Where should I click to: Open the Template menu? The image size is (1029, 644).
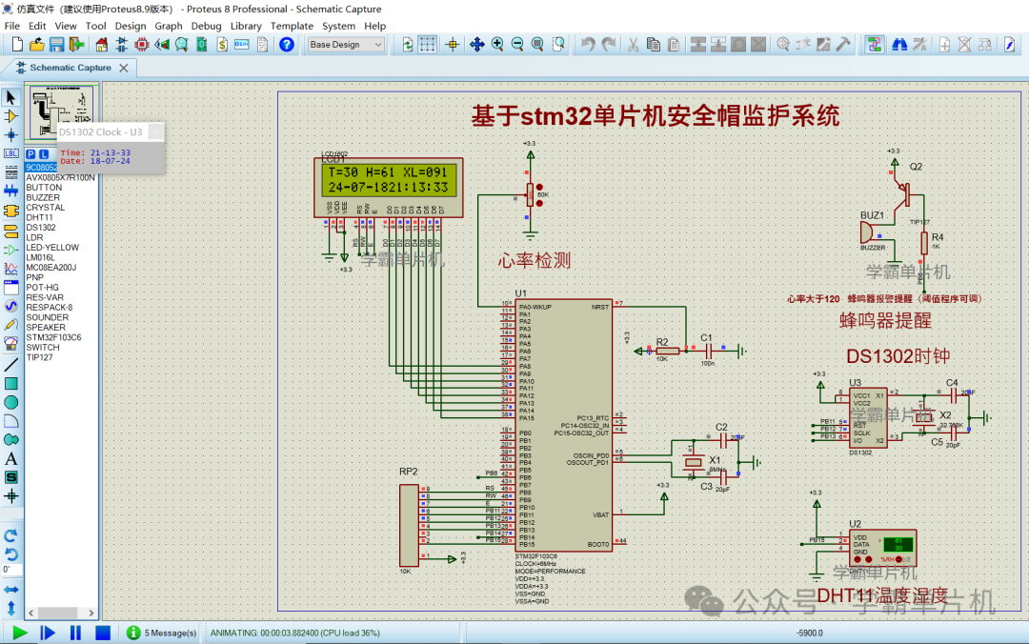point(293,26)
